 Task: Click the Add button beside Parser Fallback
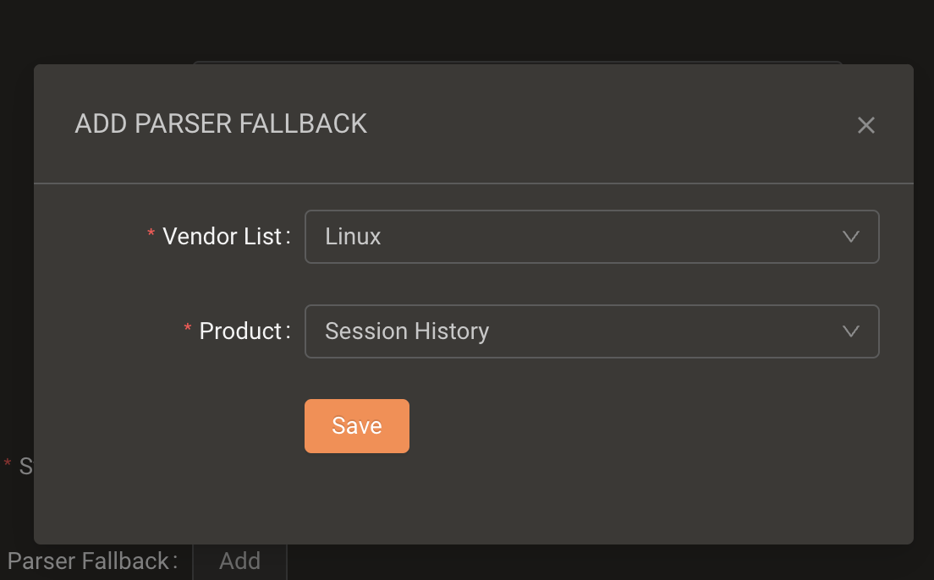point(240,561)
